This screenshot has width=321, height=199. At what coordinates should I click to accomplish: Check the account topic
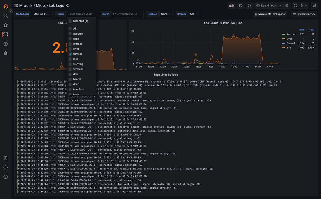coord(70,34)
